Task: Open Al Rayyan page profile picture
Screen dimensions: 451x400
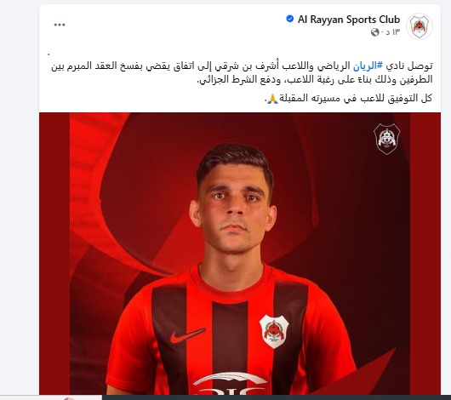Action: 420,26
